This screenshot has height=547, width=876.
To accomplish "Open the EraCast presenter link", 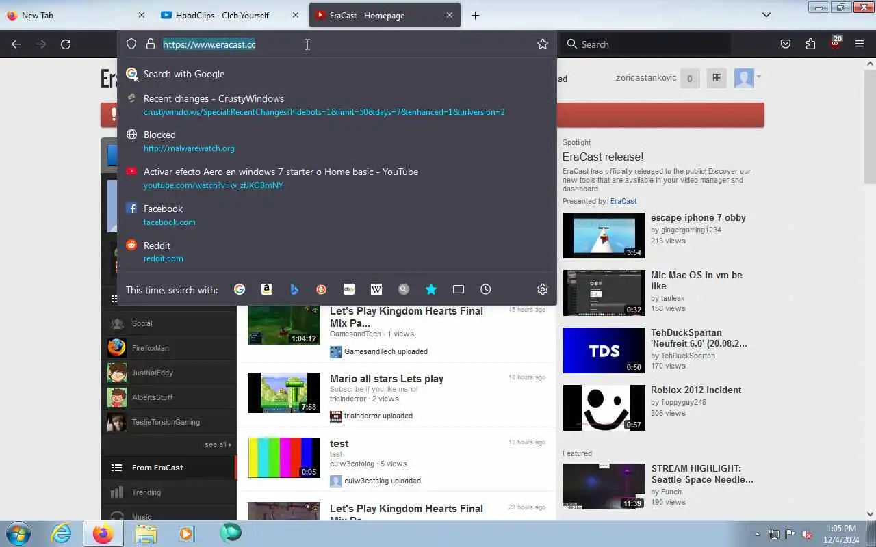I will click(623, 201).
